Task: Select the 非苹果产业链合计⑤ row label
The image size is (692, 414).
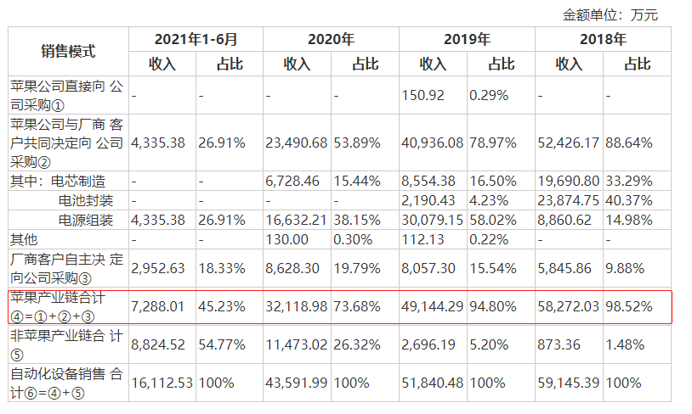Action: point(68,344)
